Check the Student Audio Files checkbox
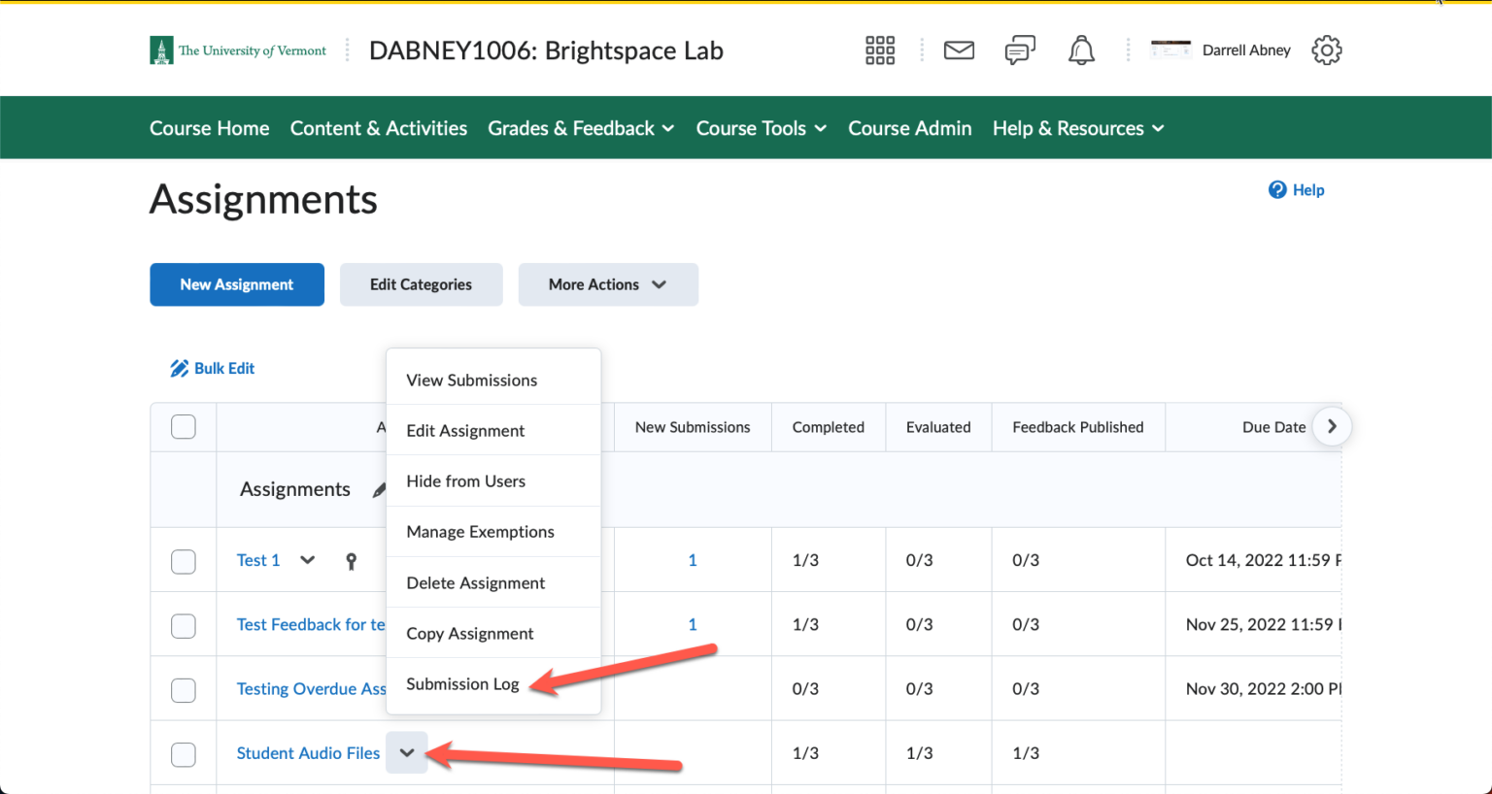Viewport: 1492px width, 794px height. (x=183, y=753)
